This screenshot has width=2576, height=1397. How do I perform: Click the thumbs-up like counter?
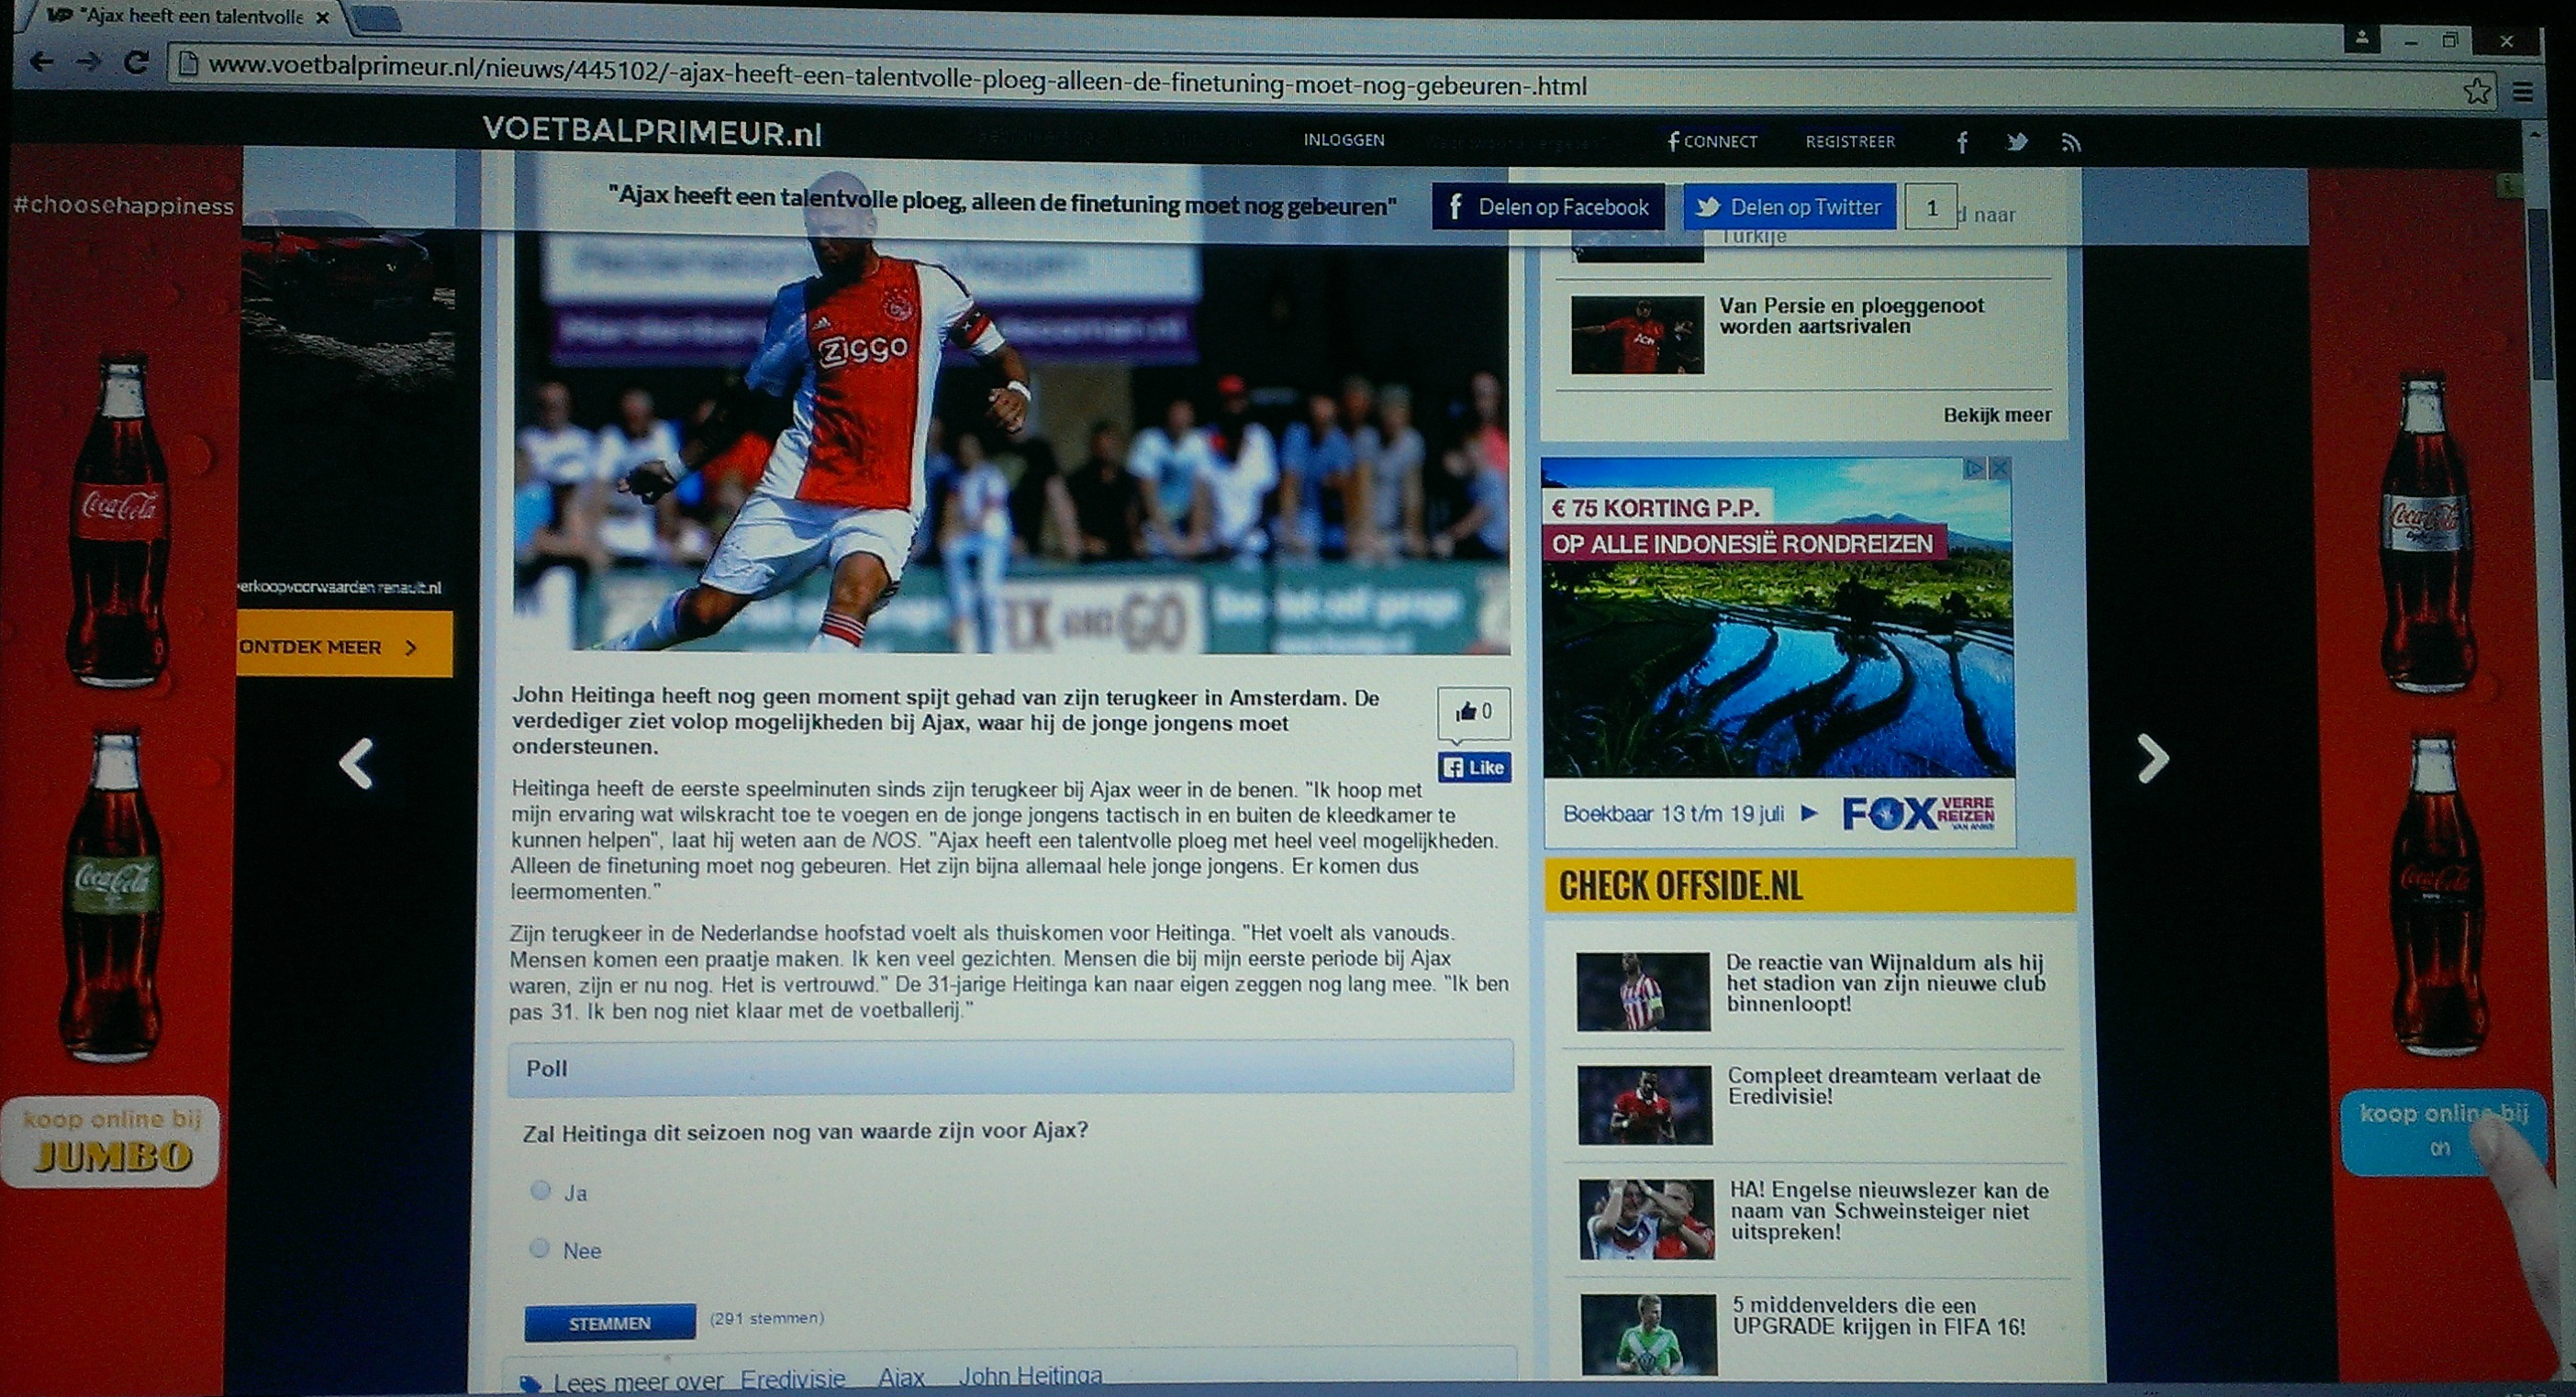[x=1474, y=712]
